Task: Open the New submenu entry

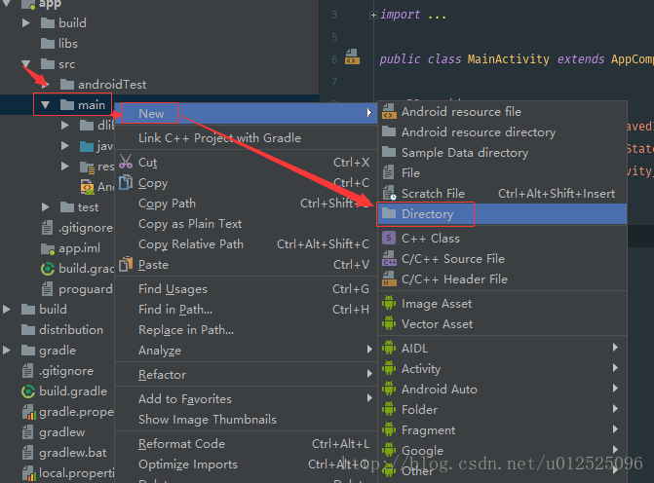Action: pos(151,113)
